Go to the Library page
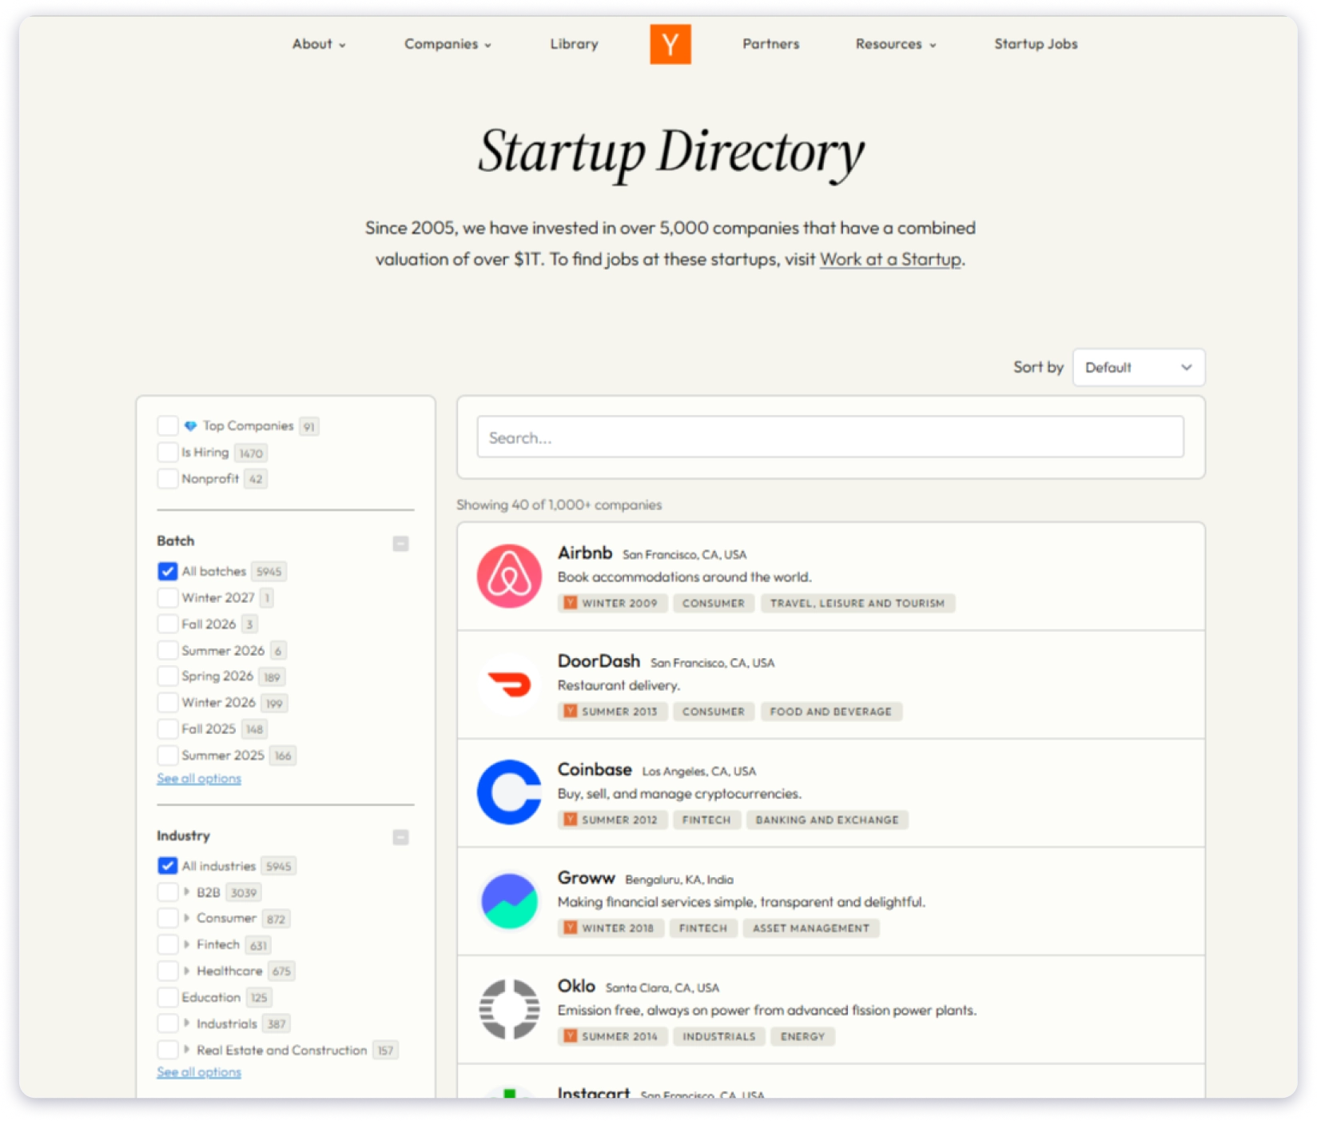 [574, 44]
